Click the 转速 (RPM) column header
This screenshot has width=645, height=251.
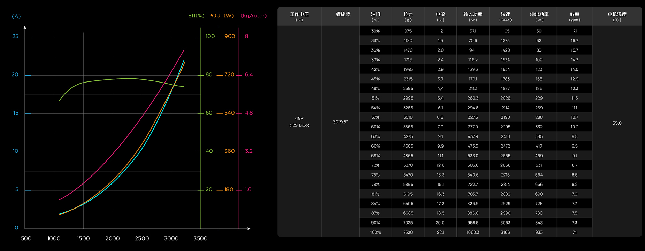point(505,16)
